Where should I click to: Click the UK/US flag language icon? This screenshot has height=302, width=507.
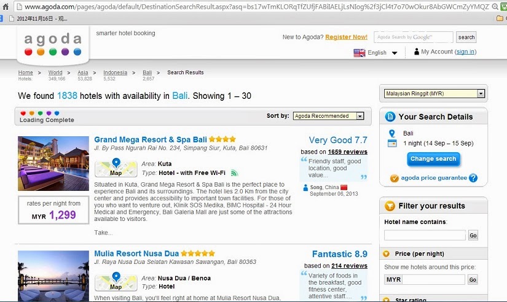pos(360,53)
